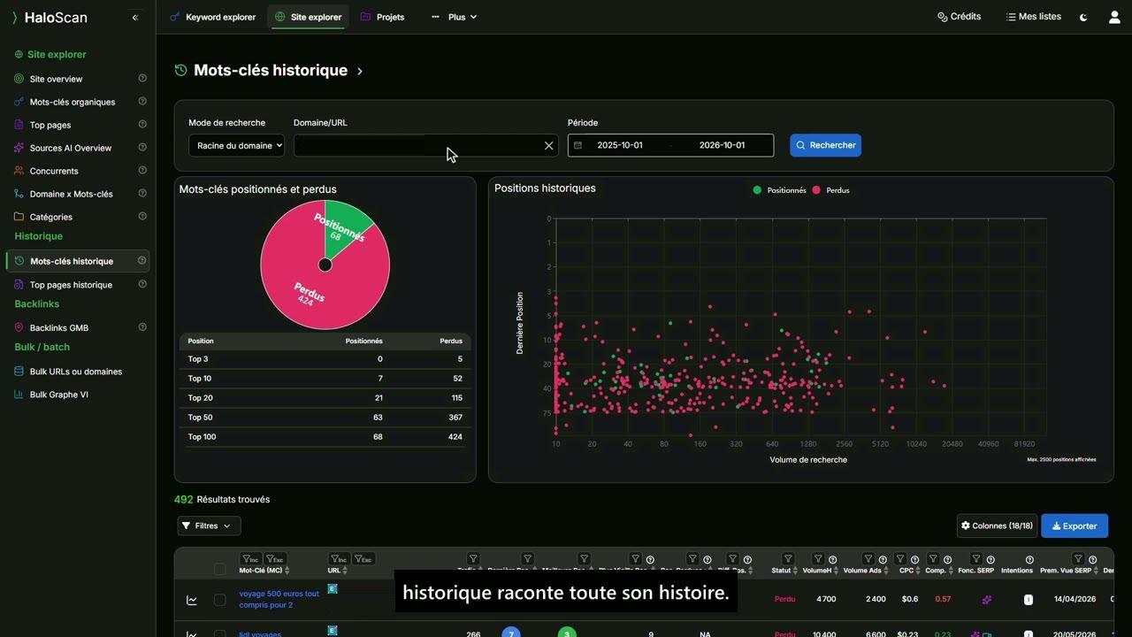
Task: Toggle dark mode with the moon icon
Action: (x=1083, y=17)
